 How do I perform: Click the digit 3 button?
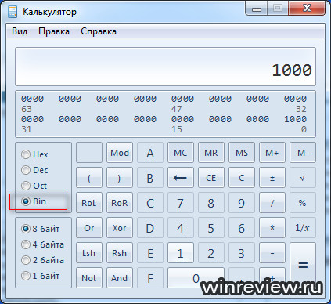242,253
